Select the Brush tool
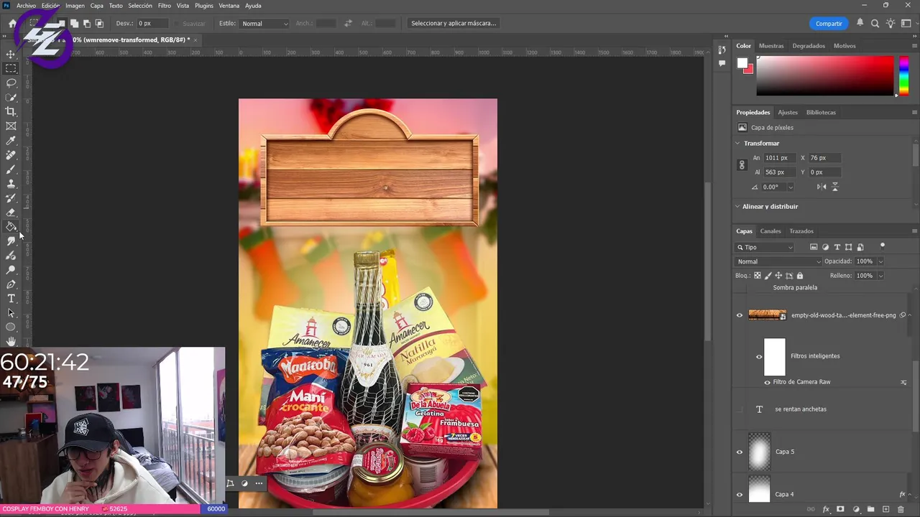This screenshot has height=517, width=920. [x=11, y=169]
